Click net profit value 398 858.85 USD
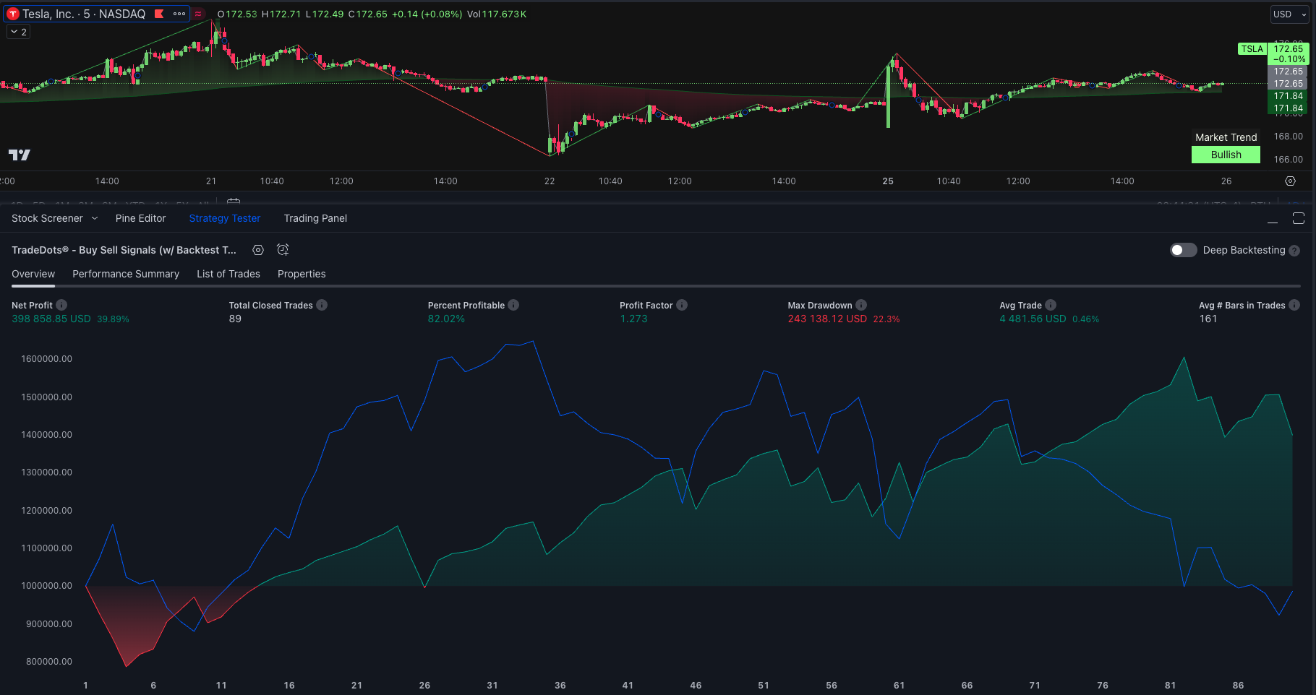The width and height of the screenshot is (1316, 695). (x=51, y=319)
